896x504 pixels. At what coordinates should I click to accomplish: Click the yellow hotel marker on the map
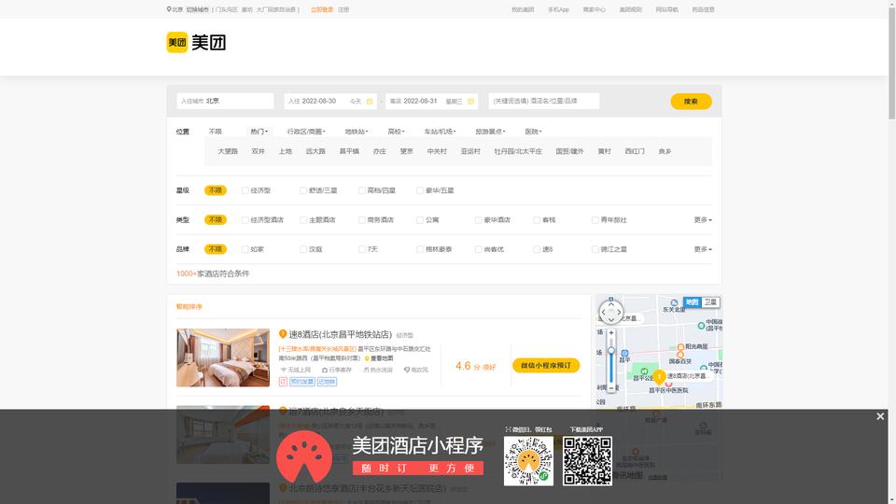[660, 377]
